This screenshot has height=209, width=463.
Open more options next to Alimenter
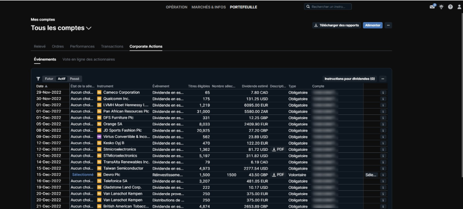pos(389,25)
